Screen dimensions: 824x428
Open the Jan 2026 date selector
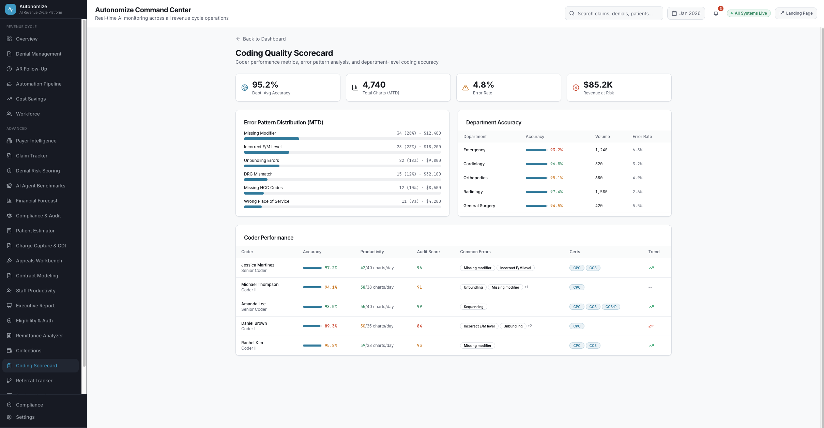pyautogui.click(x=686, y=13)
